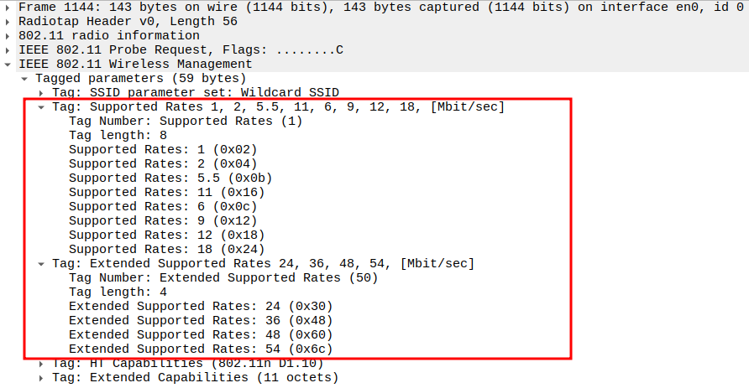Expand the IEEE 802.11 Probe Request row

8,49
